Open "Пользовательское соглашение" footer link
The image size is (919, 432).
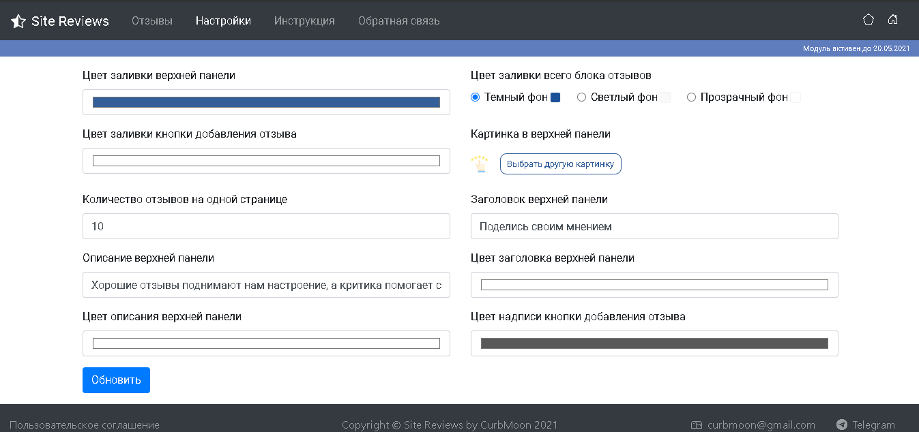tap(85, 425)
